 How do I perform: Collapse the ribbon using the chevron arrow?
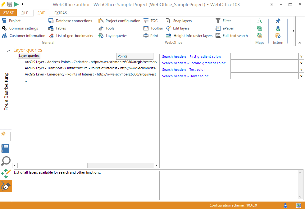tap(300, 43)
